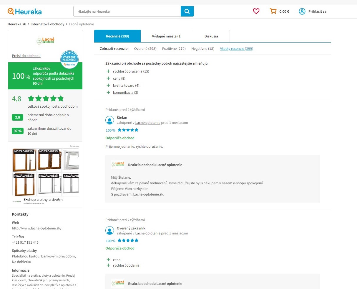Open favorites heart icon
Screen dimensions: 357x289
click(256, 11)
